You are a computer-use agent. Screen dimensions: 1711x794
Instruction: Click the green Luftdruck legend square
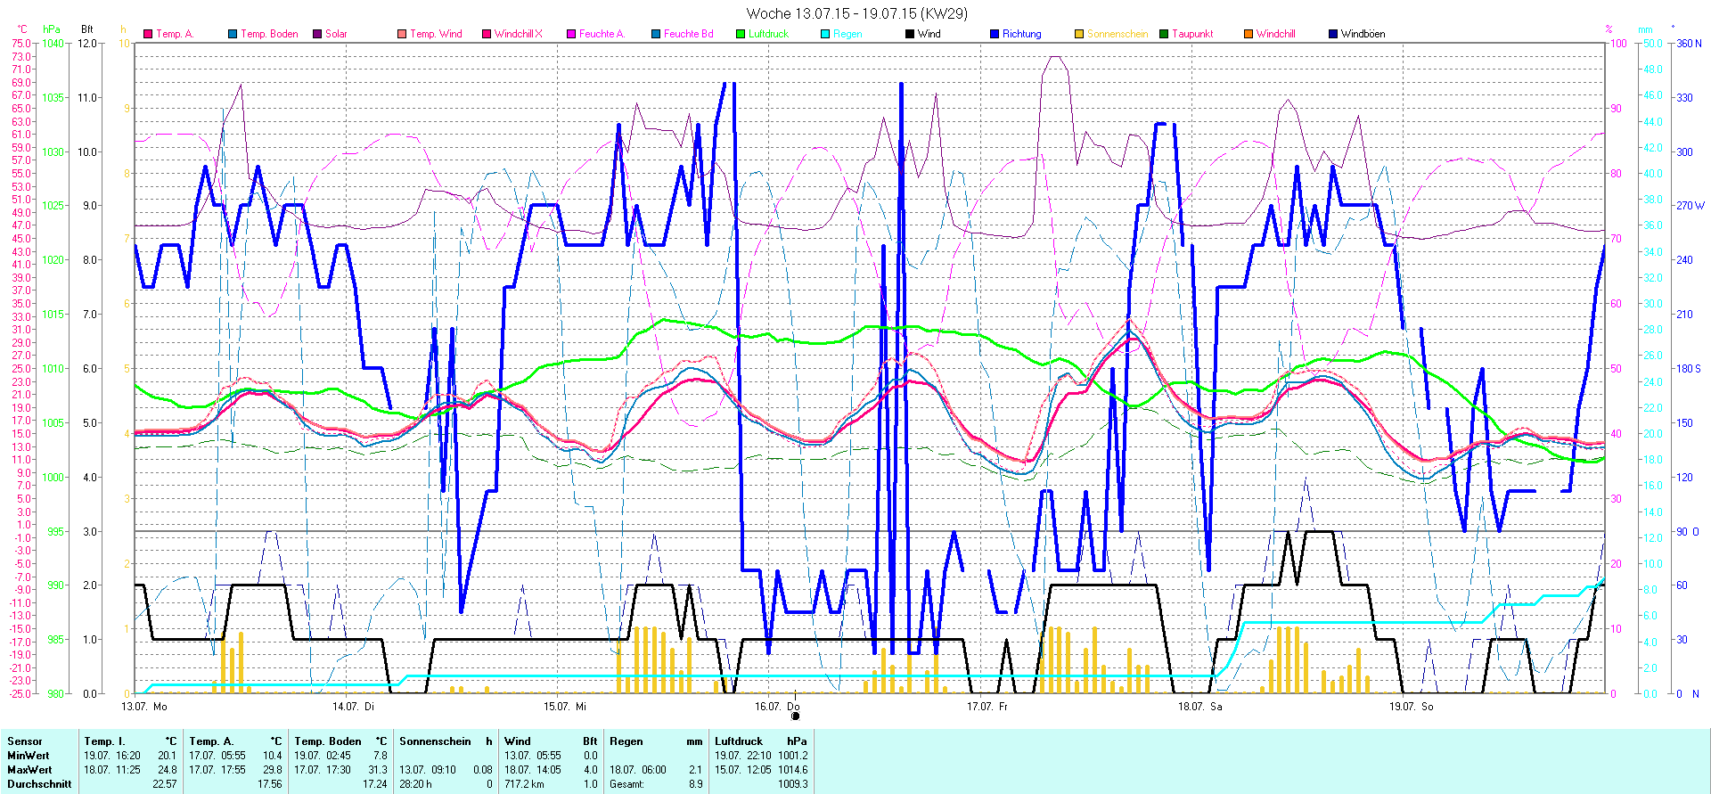(741, 34)
